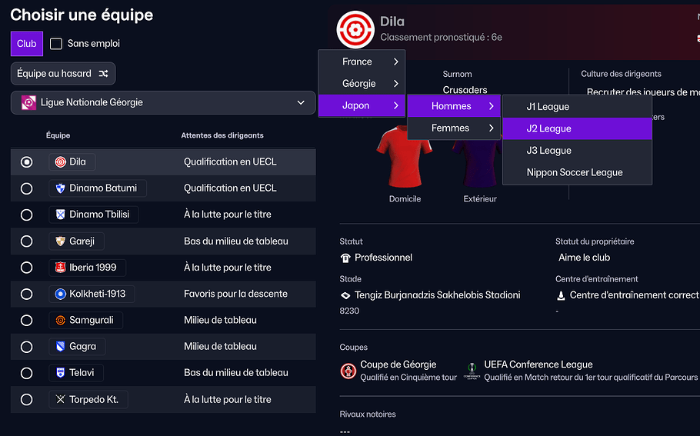This screenshot has height=436, width=700.
Task: Expand the France submenu
Action: tap(362, 62)
